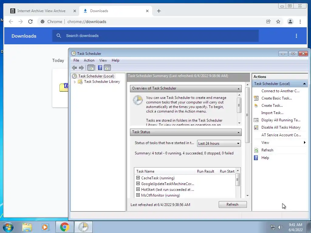Click the task list scrollbar up arrow
Screen dimensions: 311x233
pyautogui.click(x=238, y=171)
